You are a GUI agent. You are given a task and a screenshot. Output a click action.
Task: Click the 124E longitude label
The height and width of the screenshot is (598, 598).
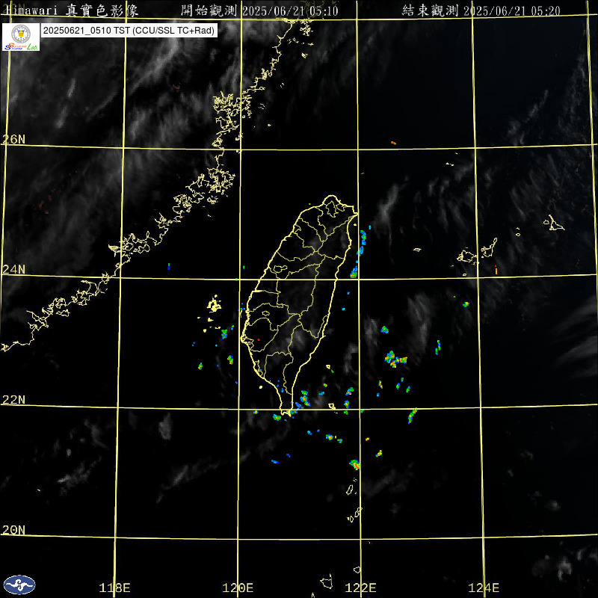pos(484,588)
